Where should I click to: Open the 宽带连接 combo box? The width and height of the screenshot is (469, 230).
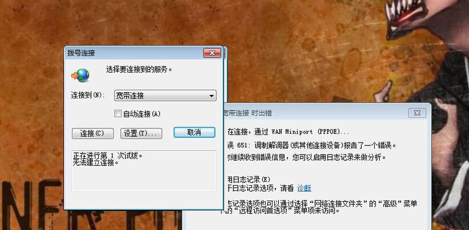(x=165, y=95)
